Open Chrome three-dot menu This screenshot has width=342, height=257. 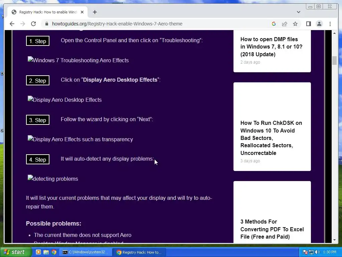pos(330,24)
